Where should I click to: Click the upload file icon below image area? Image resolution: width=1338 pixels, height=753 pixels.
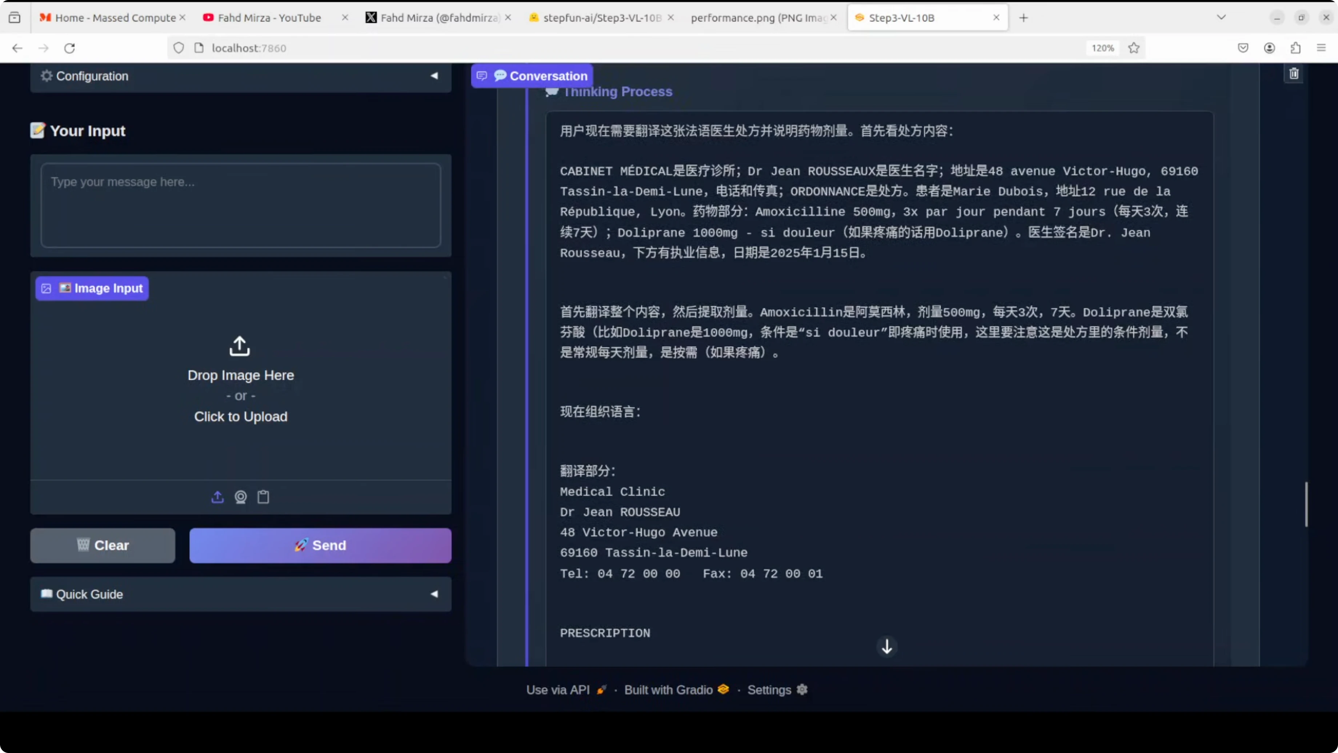[x=217, y=497]
